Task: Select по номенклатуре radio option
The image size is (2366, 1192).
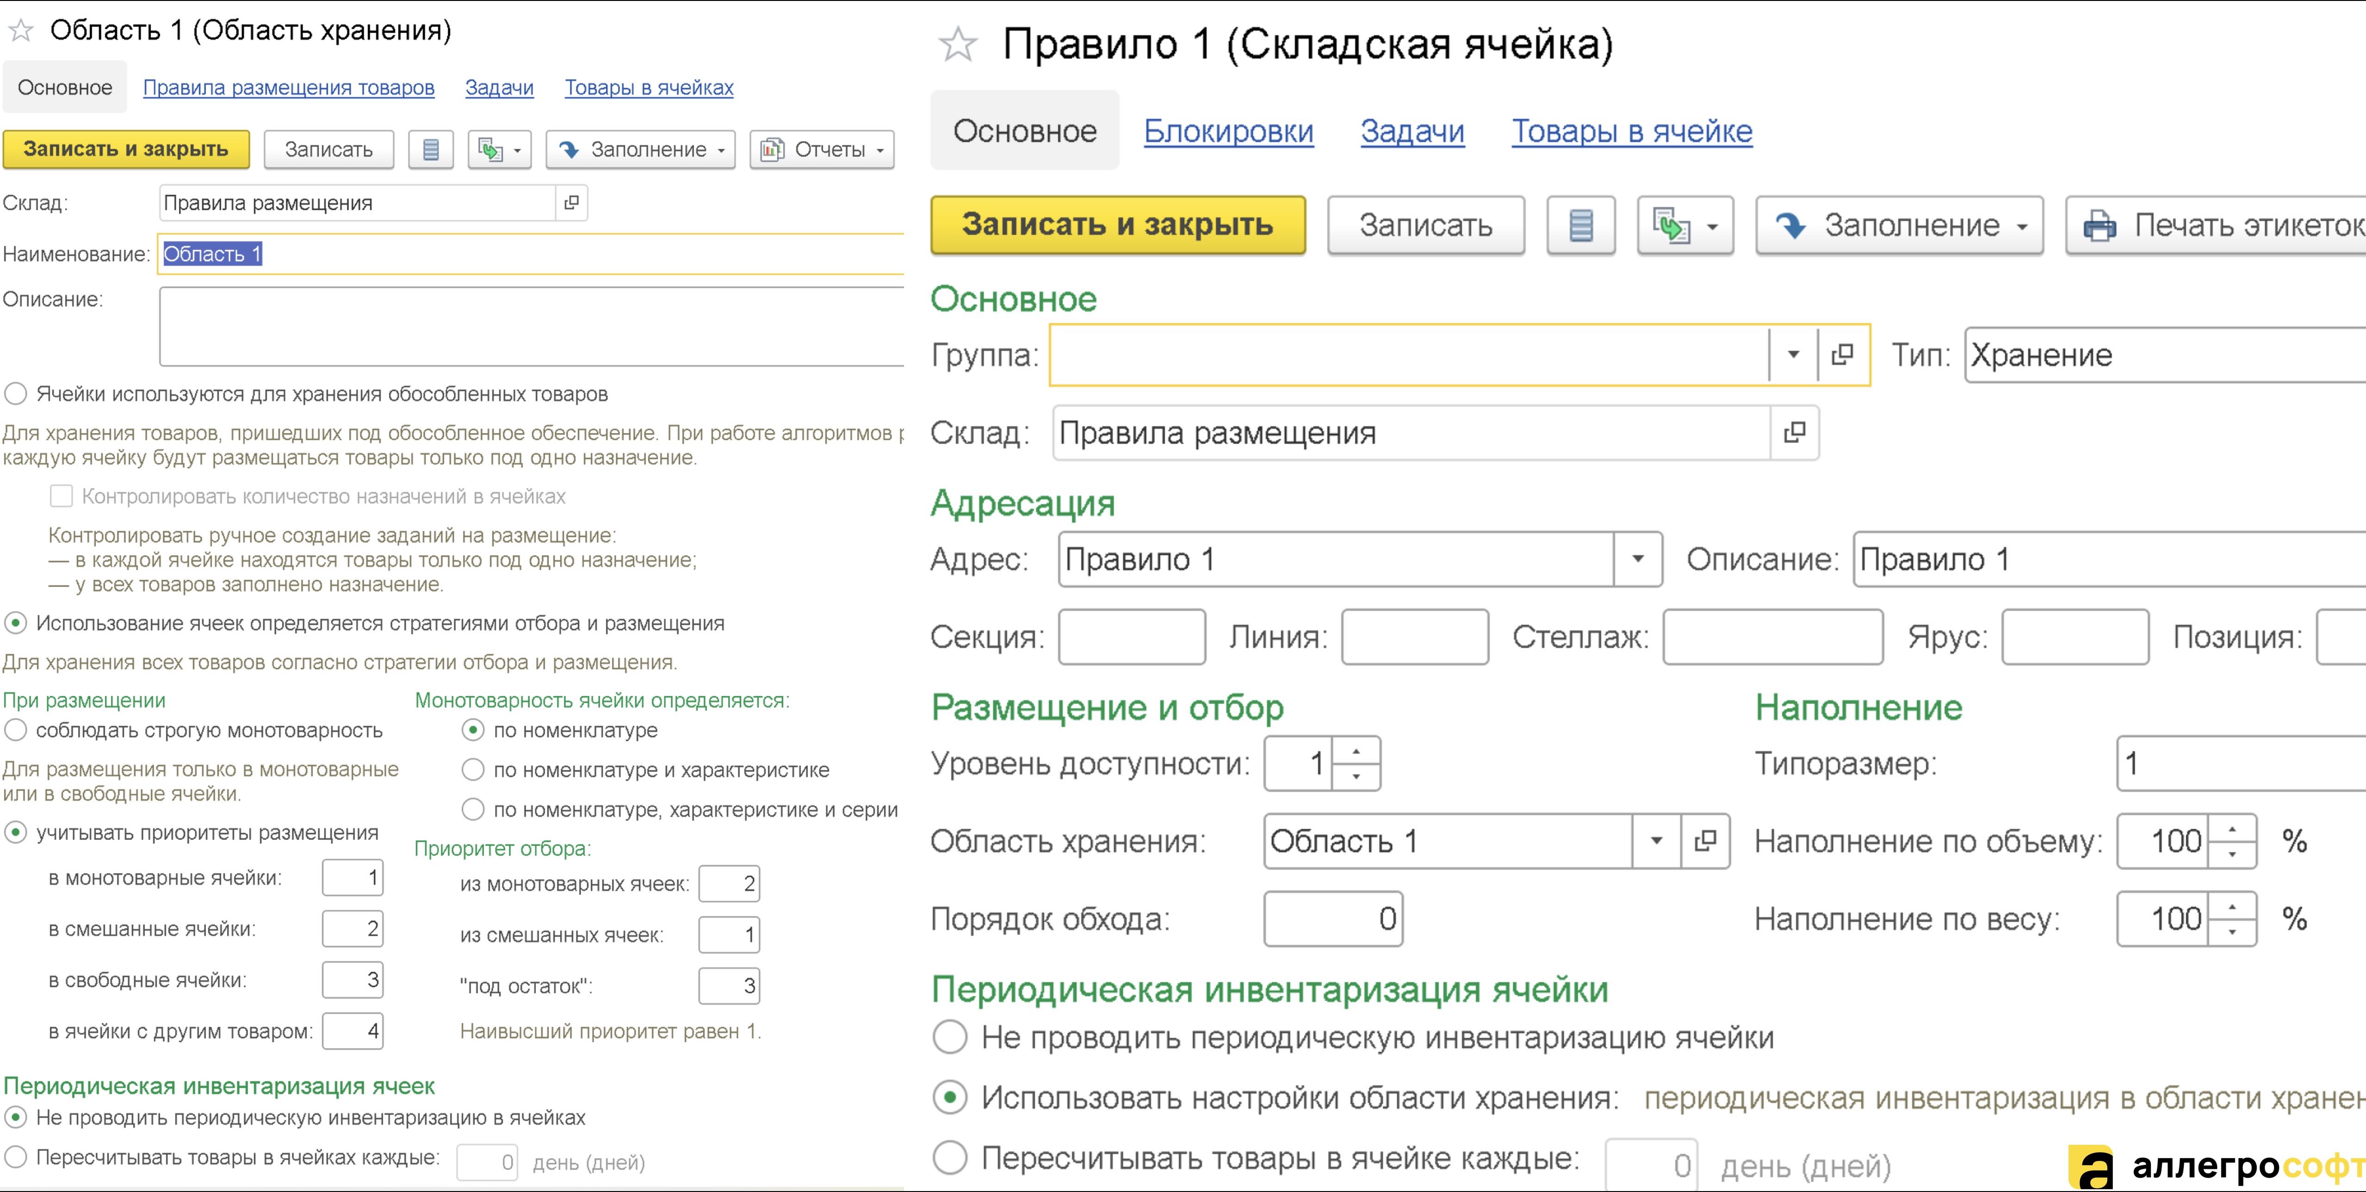Action: click(x=473, y=730)
